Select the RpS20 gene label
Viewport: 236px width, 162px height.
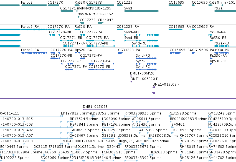[x=80, y=3]
